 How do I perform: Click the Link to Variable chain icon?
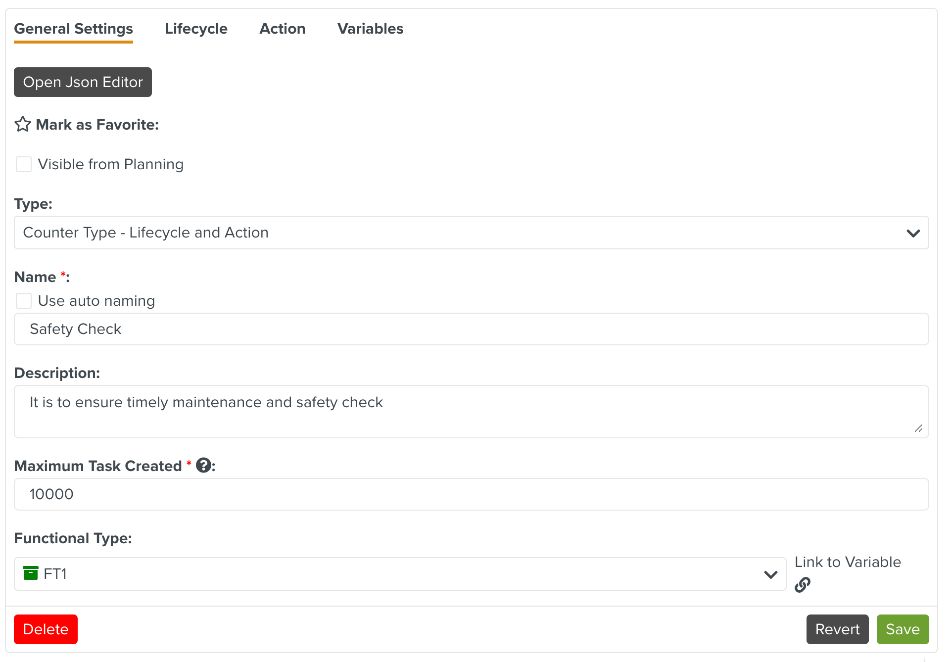click(x=802, y=585)
